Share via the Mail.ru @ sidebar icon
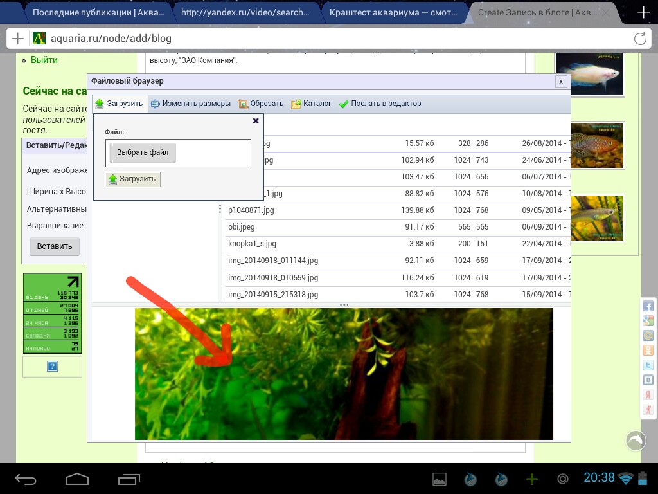 point(648,336)
